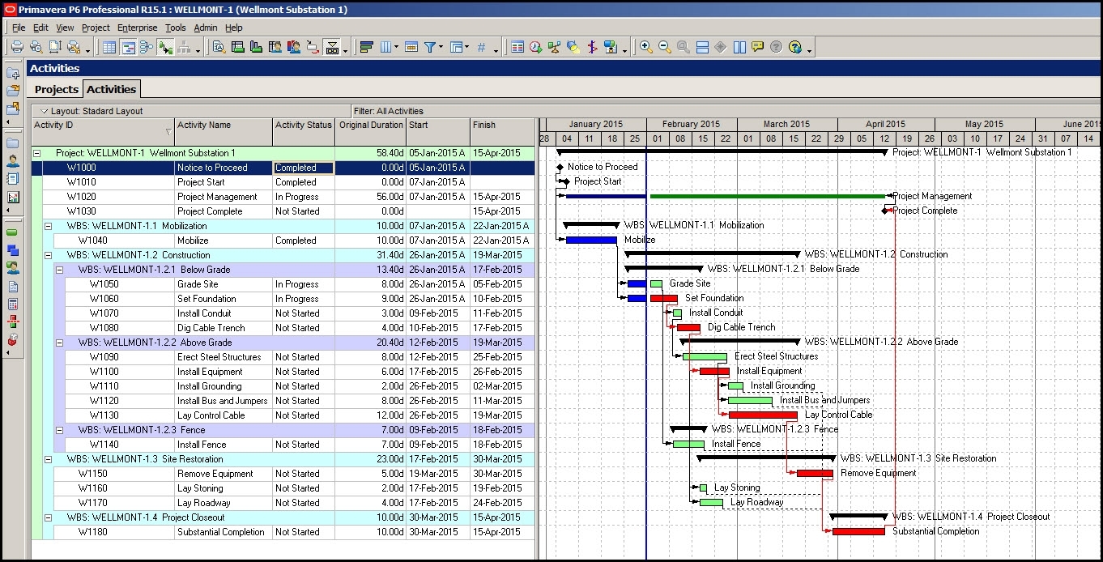The height and width of the screenshot is (562, 1103).
Task: Open the Bars formatting icon
Action: coord(366,47)
